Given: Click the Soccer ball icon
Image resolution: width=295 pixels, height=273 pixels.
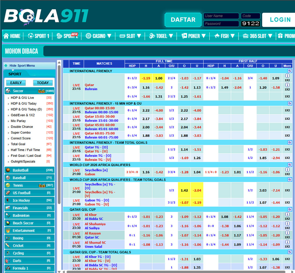Looking at the screenshot, I should (8, 91).
